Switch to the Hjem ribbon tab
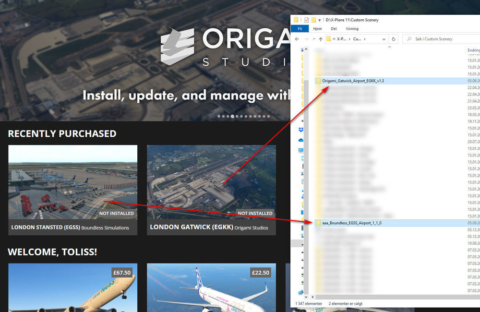This screenshot has width=480, height=312. point(317,29)
